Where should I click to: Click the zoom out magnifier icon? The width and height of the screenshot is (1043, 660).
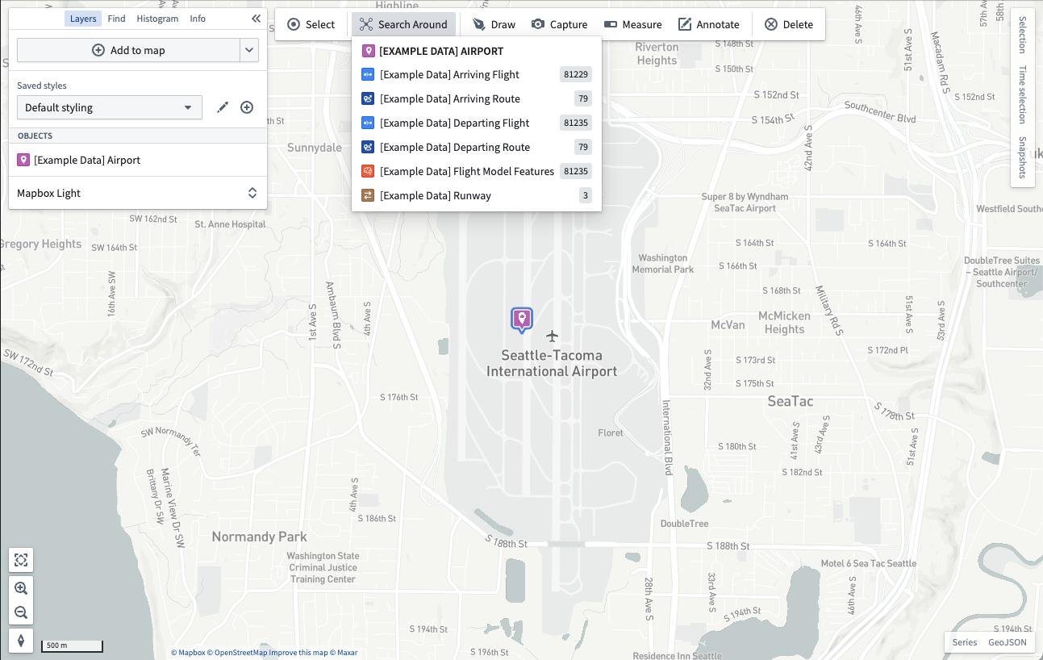pos(21,612)
